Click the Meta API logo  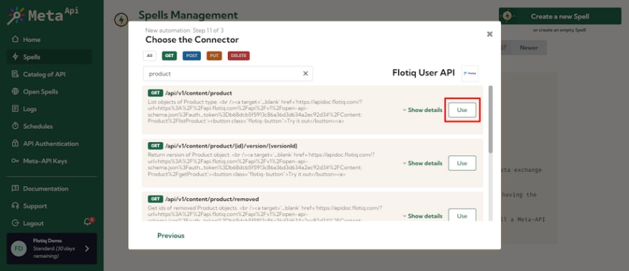click(x=43, y=16)
